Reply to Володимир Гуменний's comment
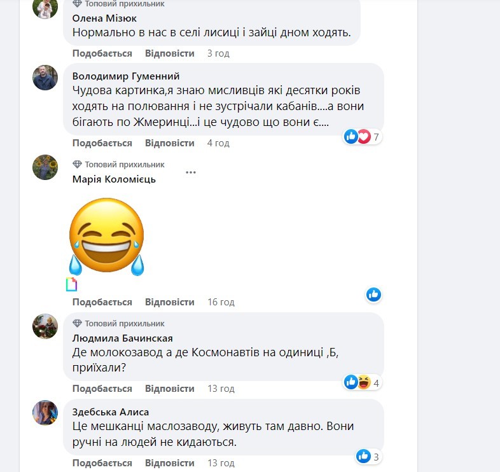Viewport: 500px width, 472px height. [169, 143]
